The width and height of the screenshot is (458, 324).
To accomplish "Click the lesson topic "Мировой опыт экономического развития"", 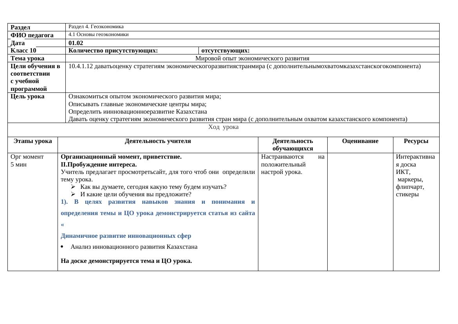I will pos(252,58).
